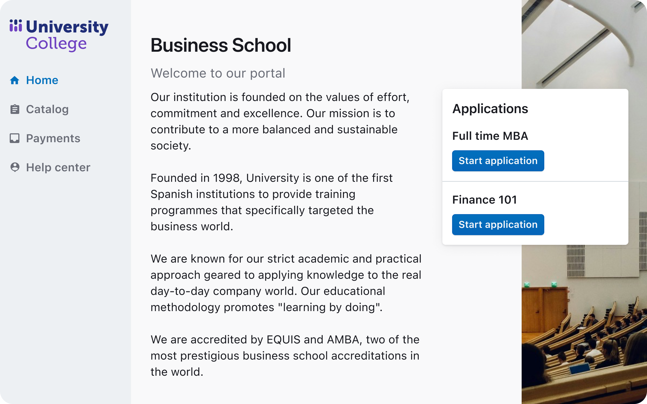Click the University College logo text
Viewport: 647px width, 404px height.
pos(67,35)
